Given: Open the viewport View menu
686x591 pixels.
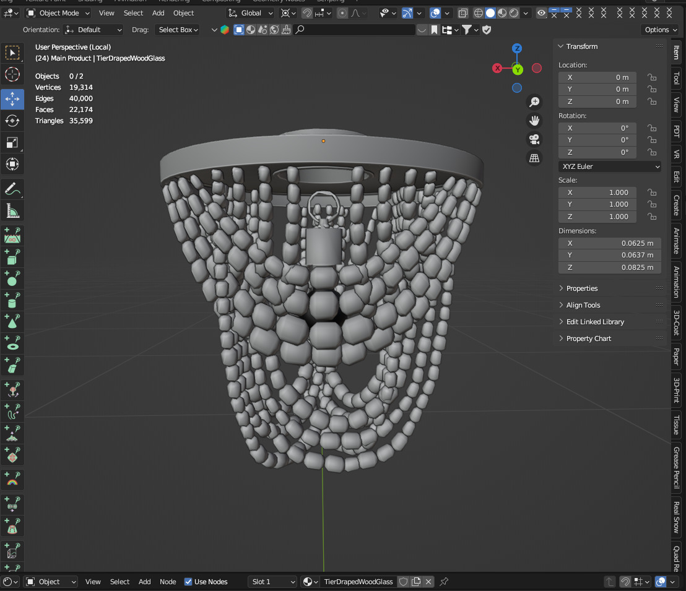Looking at the screenshot, I should click(106, 13).
